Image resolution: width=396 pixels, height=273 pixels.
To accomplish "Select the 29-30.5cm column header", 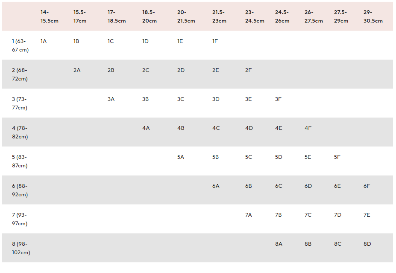I will point(373,17).
